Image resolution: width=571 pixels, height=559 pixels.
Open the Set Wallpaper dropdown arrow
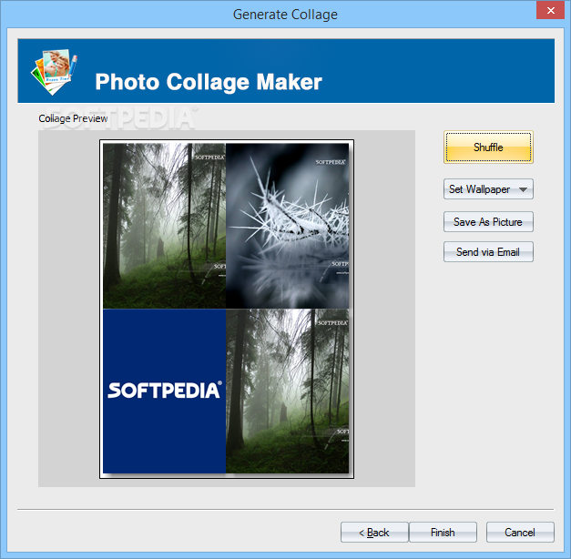pos(524,189)
